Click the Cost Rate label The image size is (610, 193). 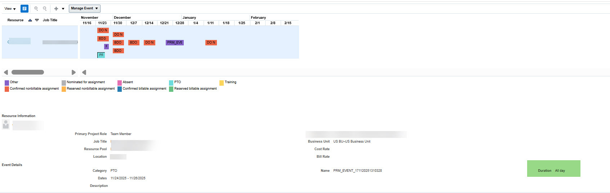322,149
